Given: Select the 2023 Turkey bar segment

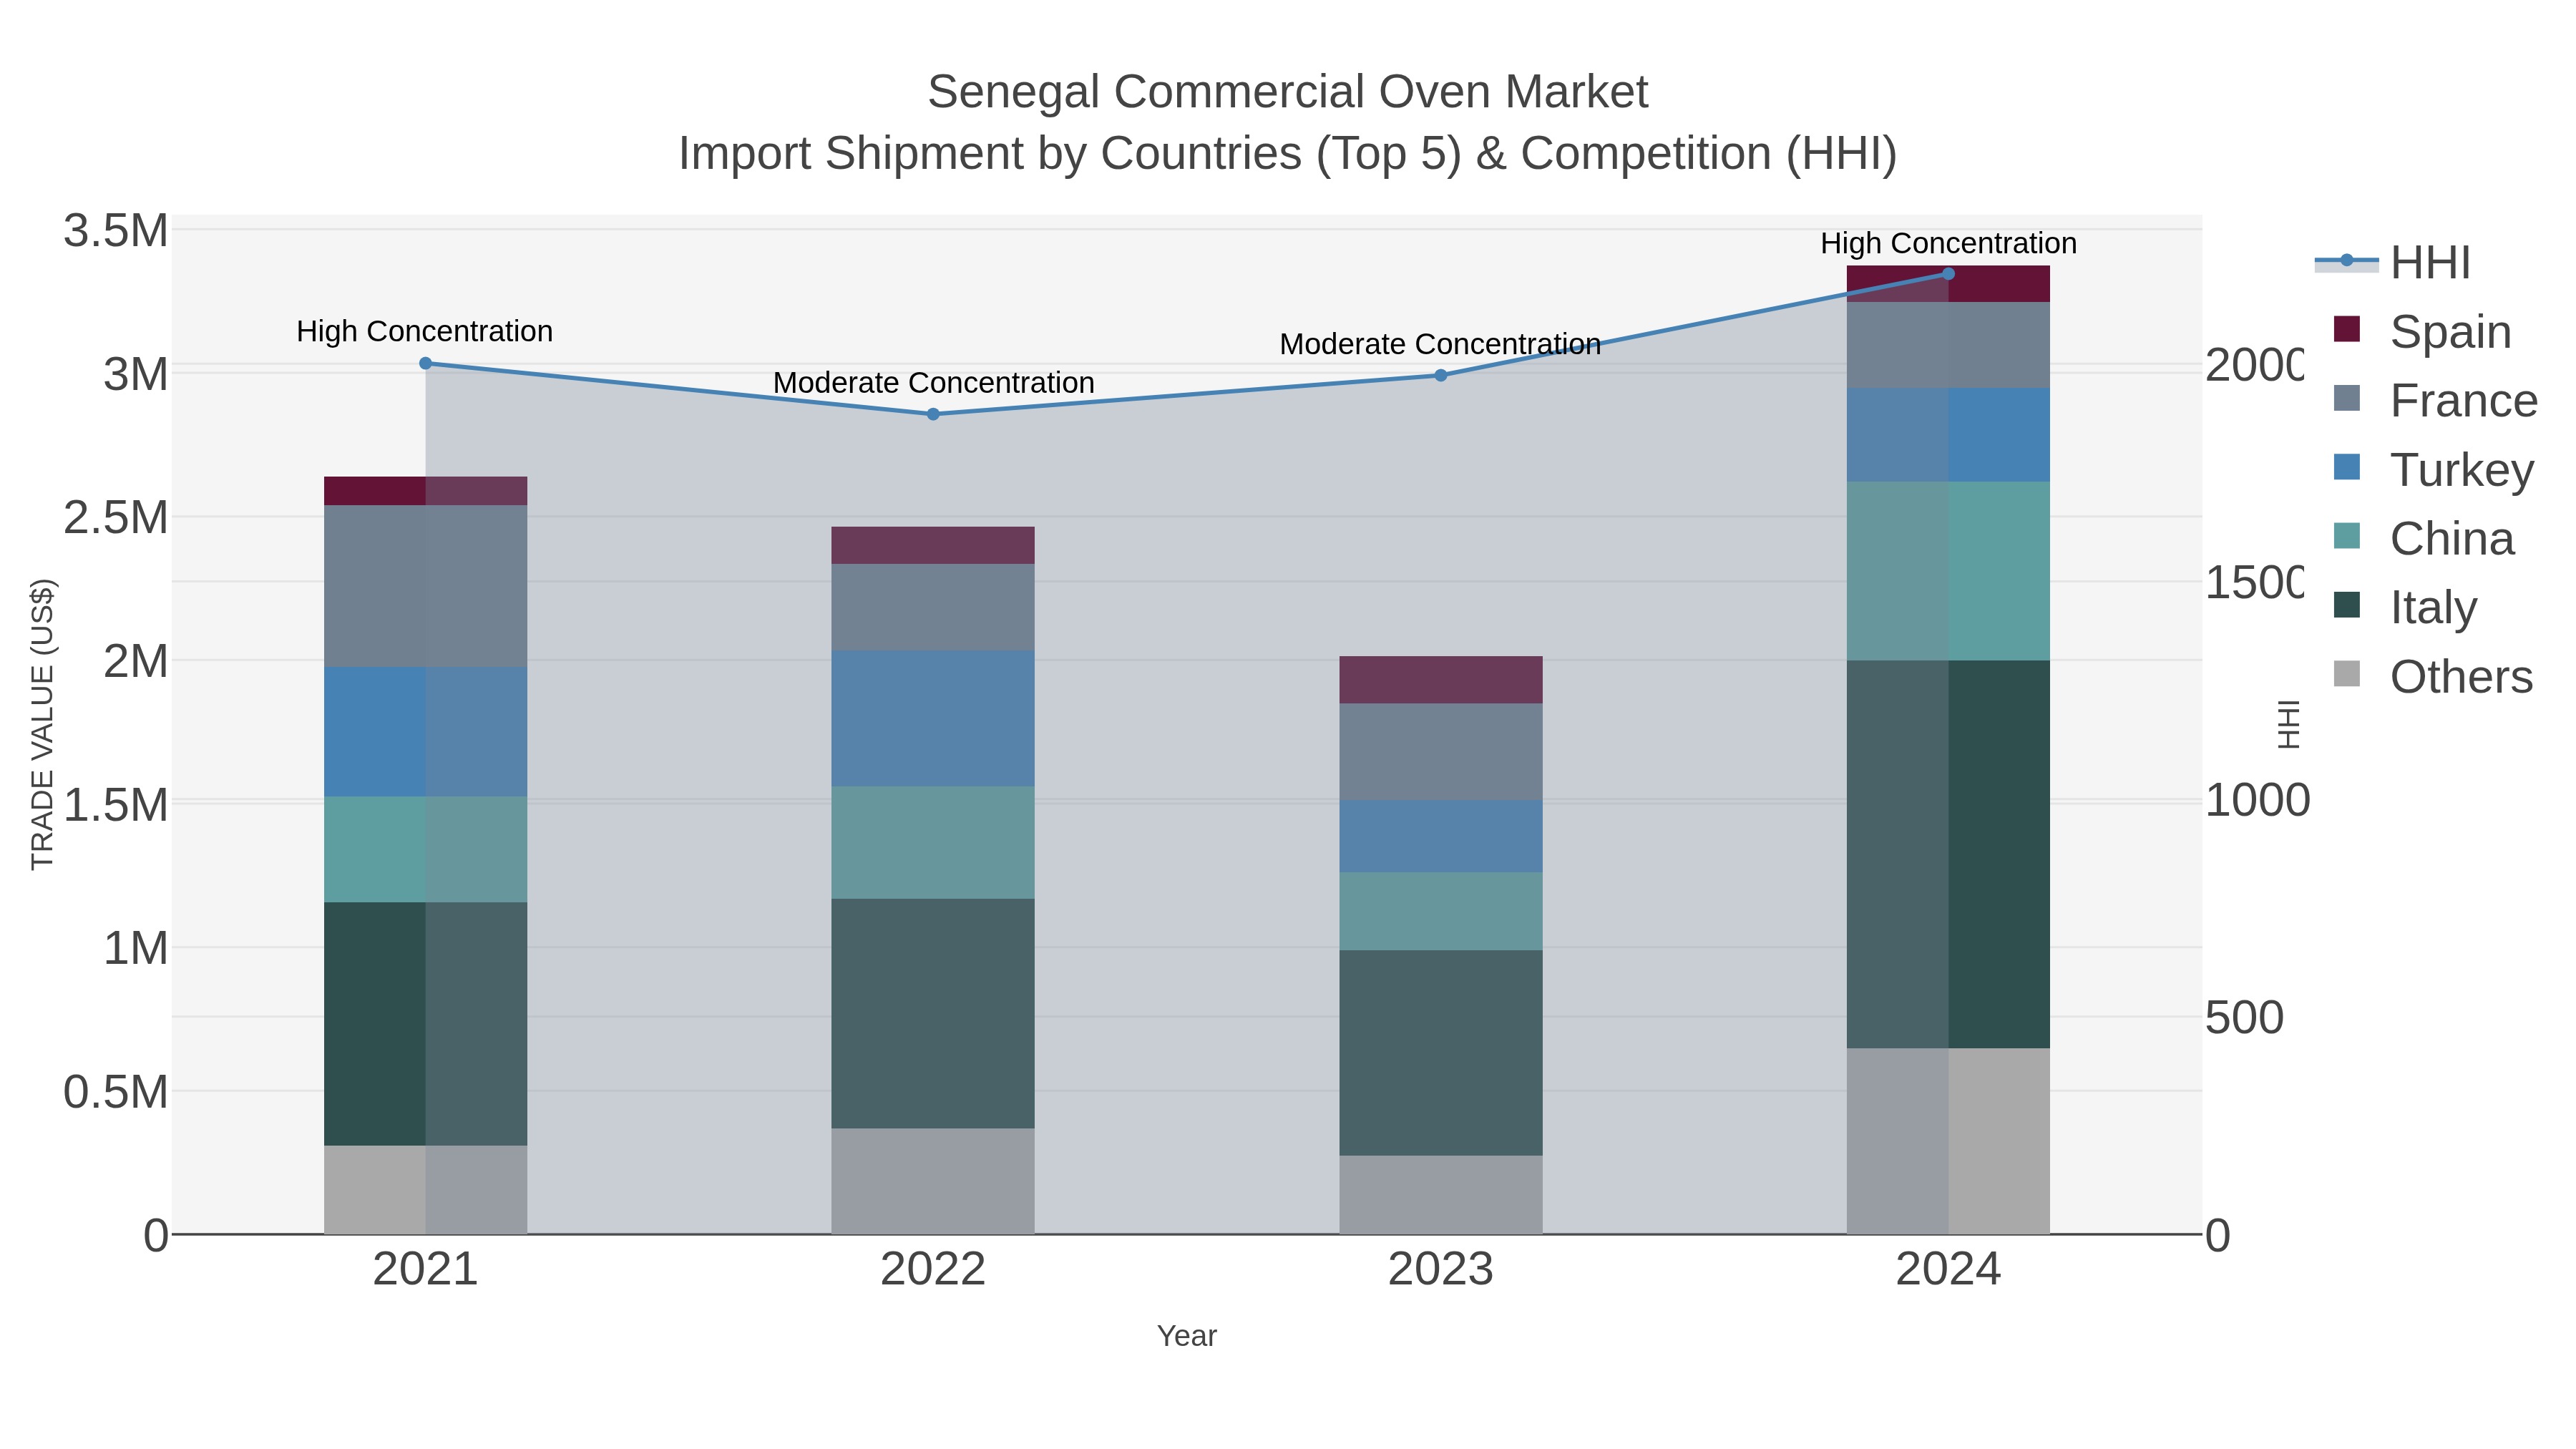Looking at the screenshot, I should [x=1441, y=836].
